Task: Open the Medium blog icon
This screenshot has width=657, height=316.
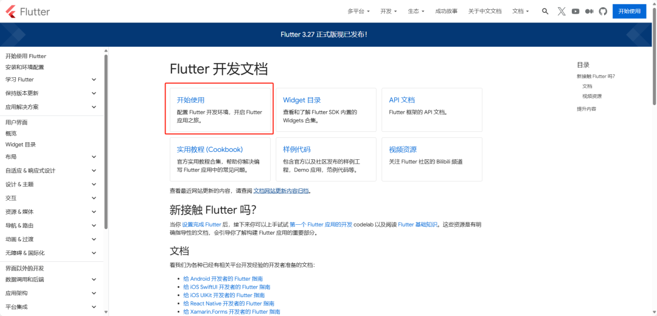Action: tap(589, 12)
